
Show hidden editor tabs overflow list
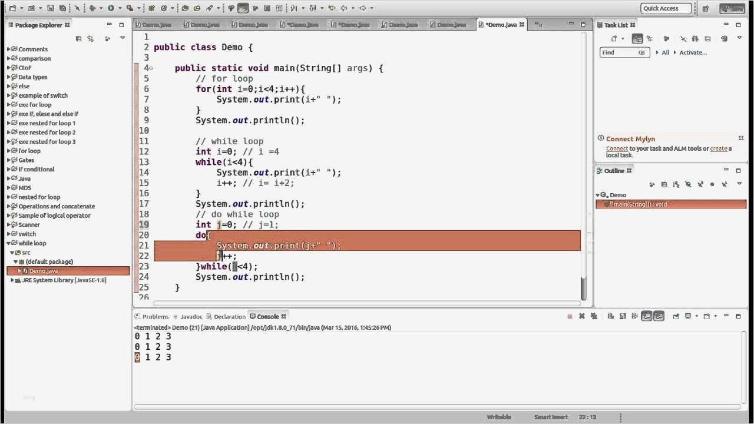538,25
